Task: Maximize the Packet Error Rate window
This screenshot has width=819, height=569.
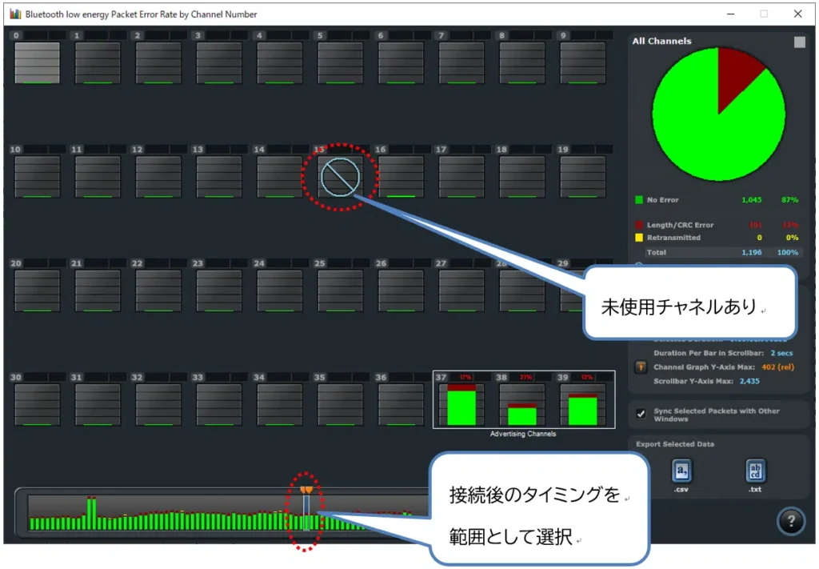Action: coord(763,14)
